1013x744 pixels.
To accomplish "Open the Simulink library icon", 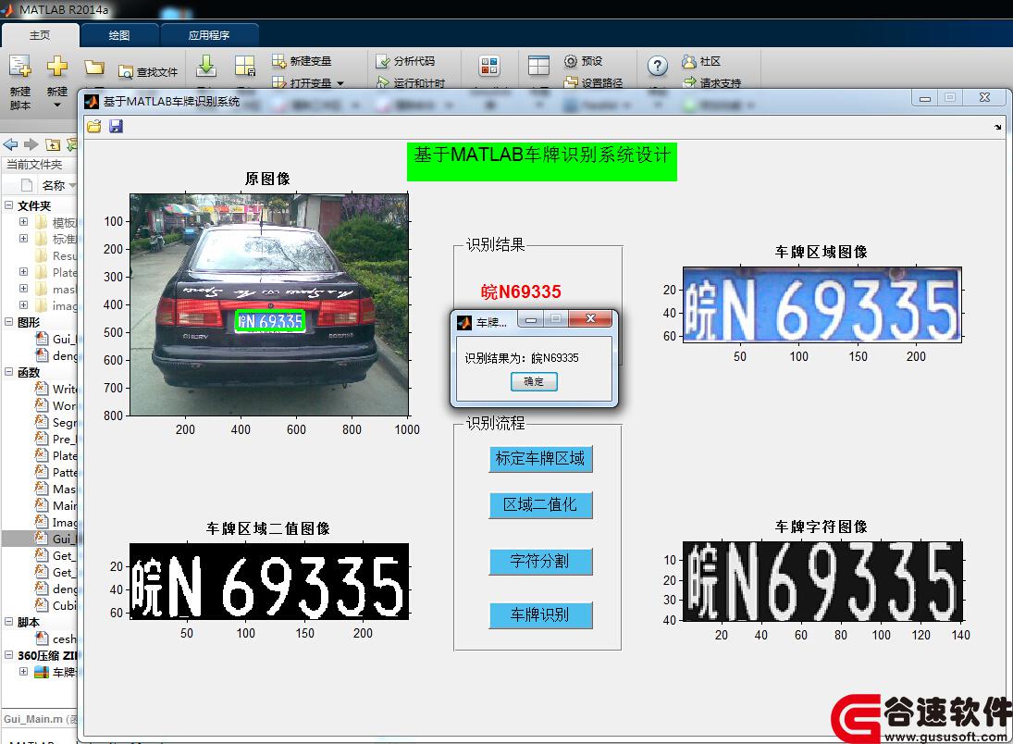I will pyautogui.click(x=489, y=66).
